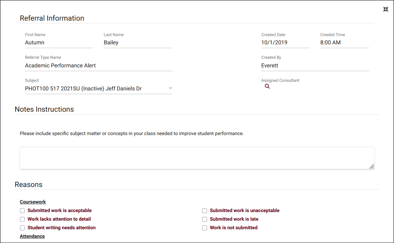Click inside the notes text area

196,158
